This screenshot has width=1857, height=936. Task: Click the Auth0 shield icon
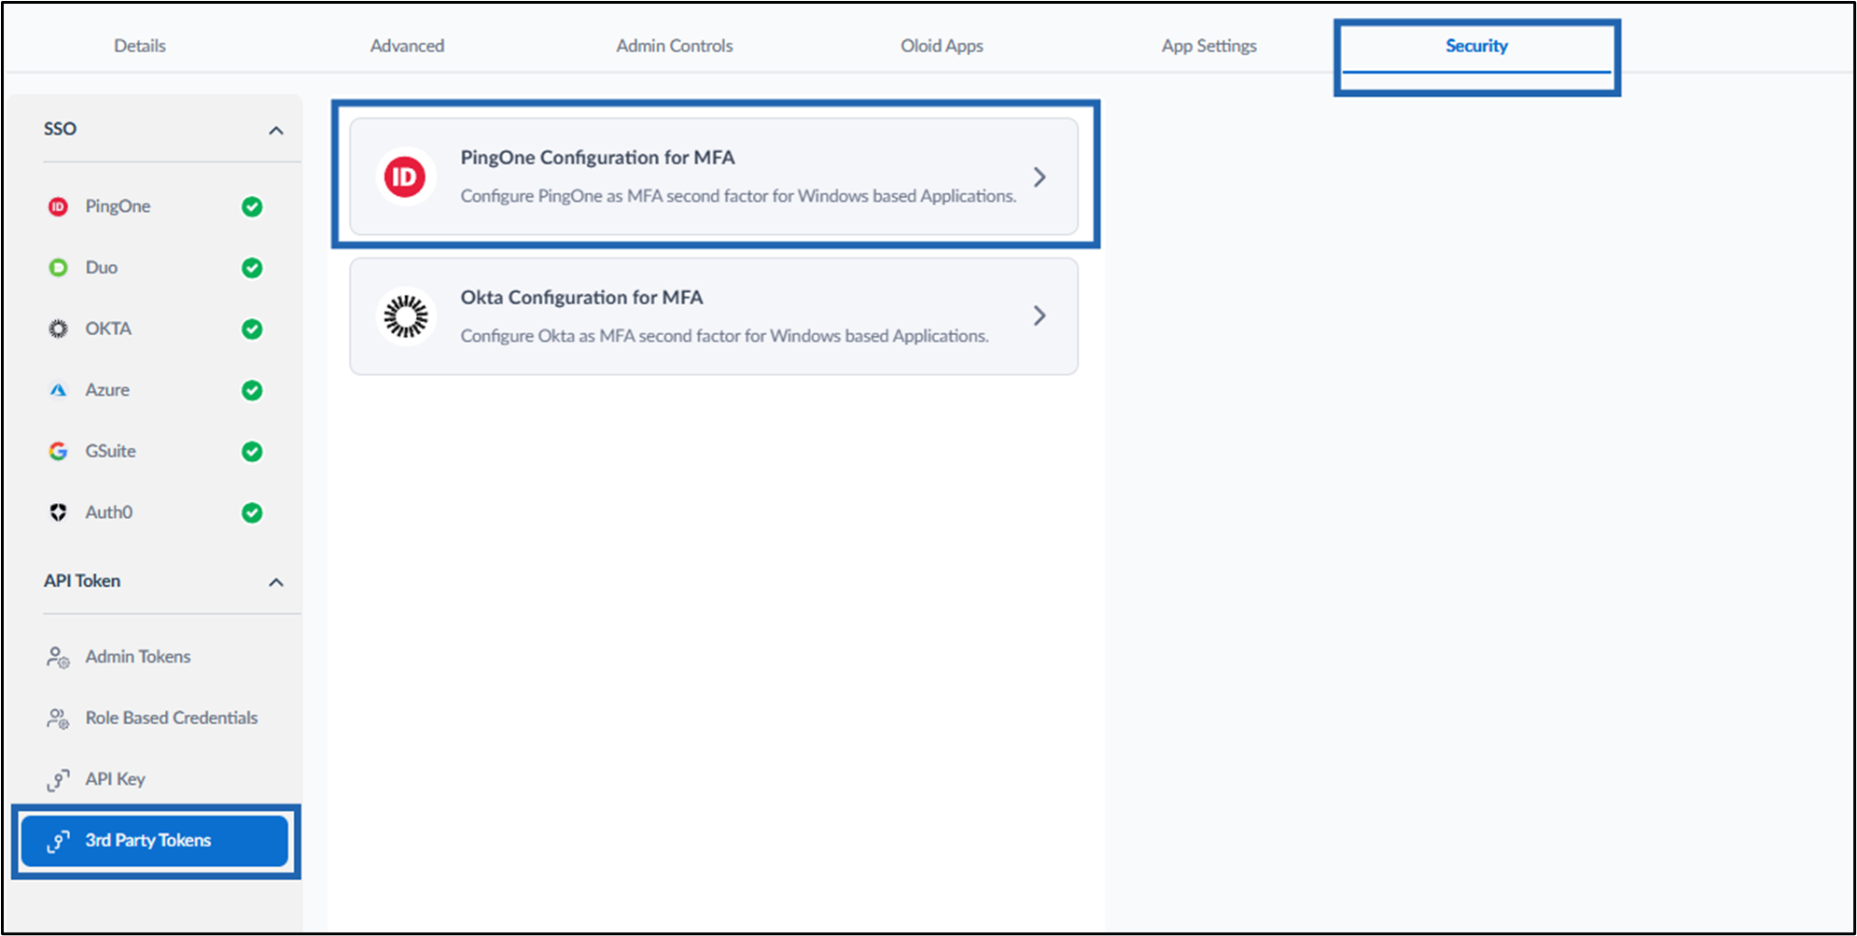(58, 512)
